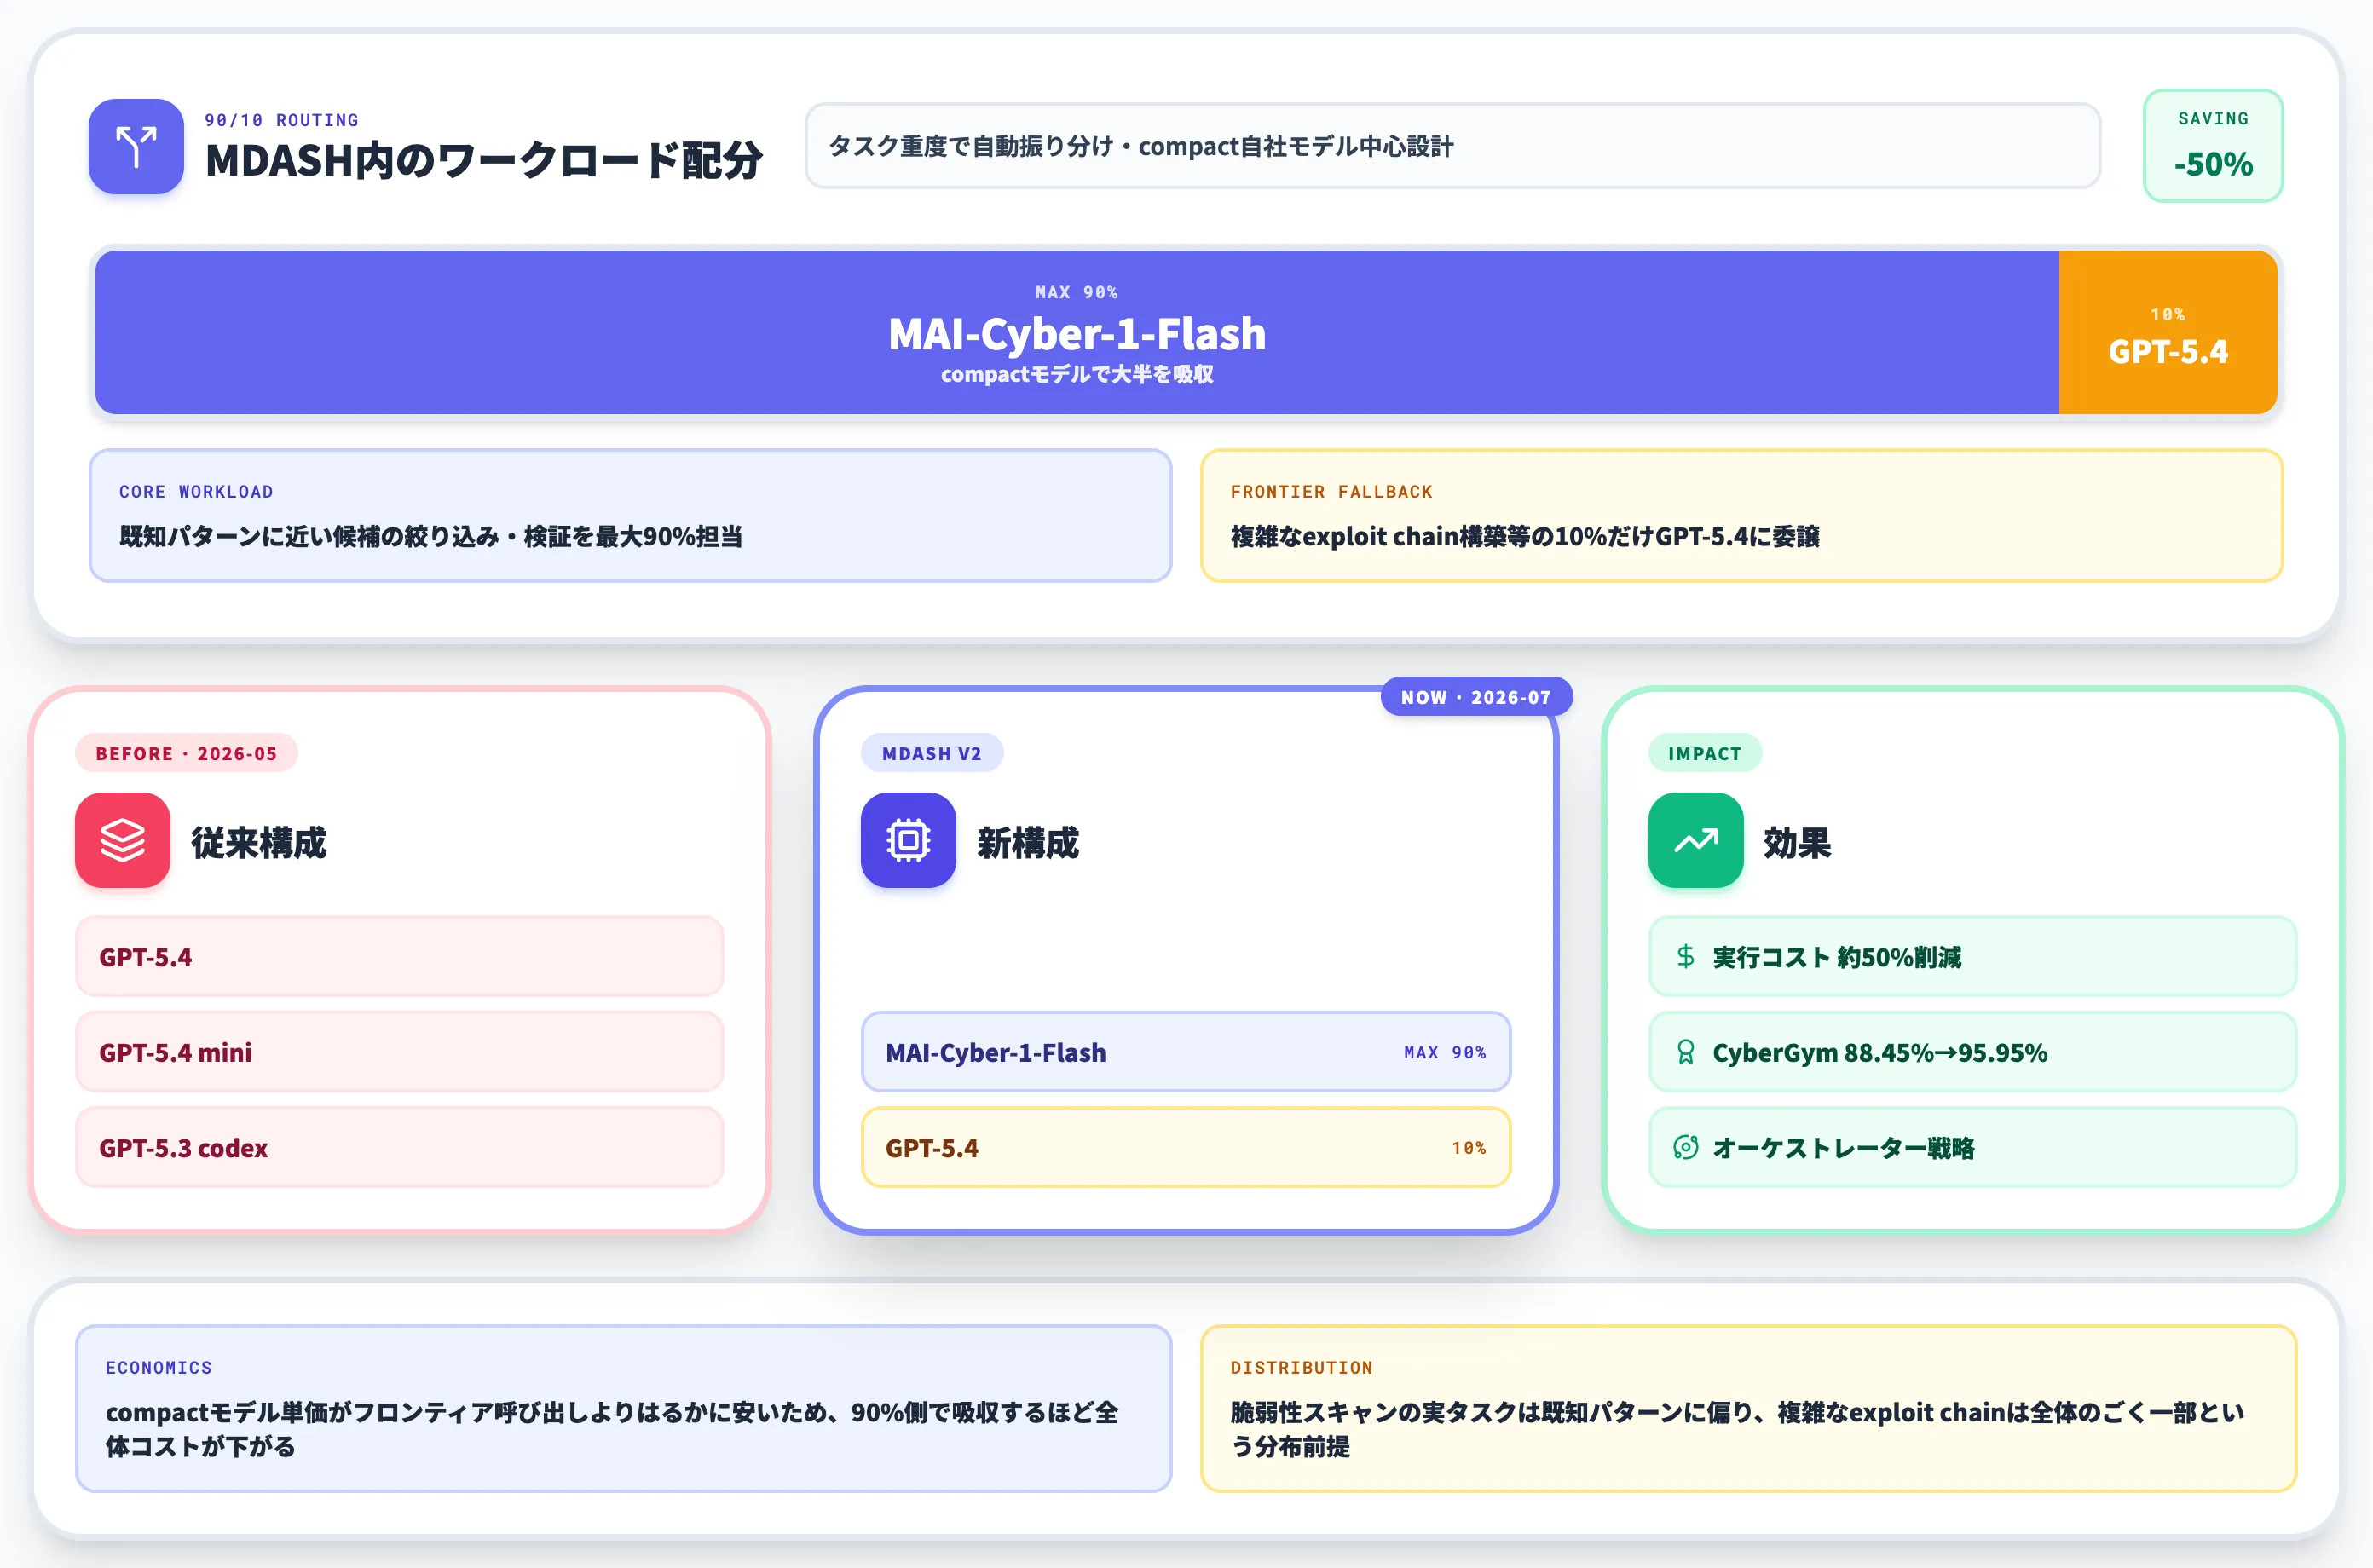Select MAI-Cyber-1-Flash row in 新構成 card
Screen dimensions: 2373x1568
pos(1186,1052)
